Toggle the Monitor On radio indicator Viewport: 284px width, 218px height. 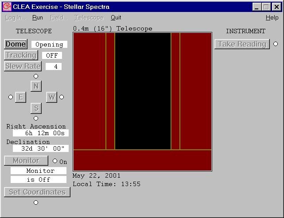point(55,161)
